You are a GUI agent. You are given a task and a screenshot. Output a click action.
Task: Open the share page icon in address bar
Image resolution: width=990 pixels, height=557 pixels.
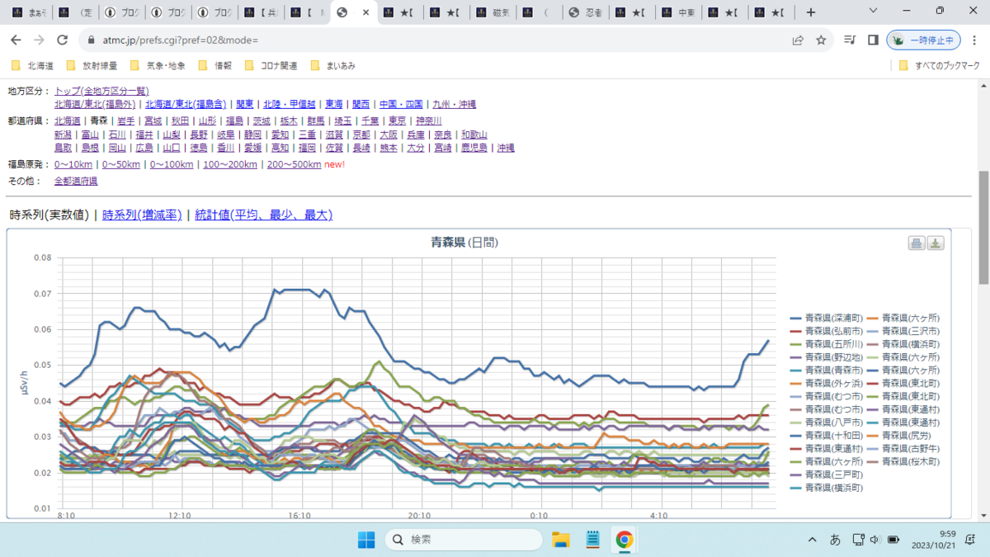pos(798,40)
